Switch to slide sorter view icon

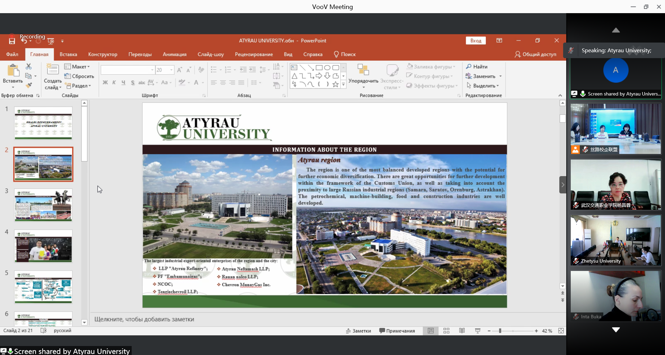pos(446,331)
